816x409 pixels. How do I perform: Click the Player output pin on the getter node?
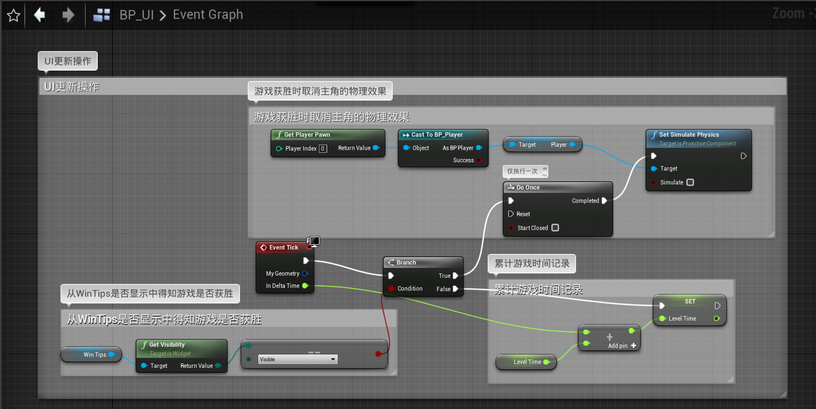pyautogui.click(x=573, y=144)
